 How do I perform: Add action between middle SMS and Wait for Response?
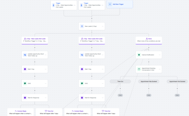pos(92,90)
